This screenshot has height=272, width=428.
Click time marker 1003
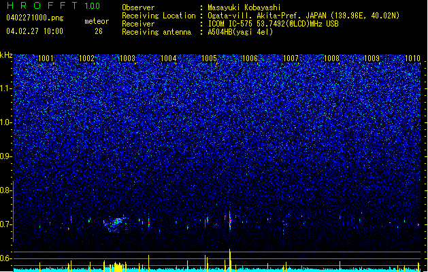(127, 58)
